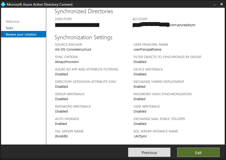The image size is (226, 160).
Task: Click Disabled under Group Writeback
Action: [x=61, y=99]
